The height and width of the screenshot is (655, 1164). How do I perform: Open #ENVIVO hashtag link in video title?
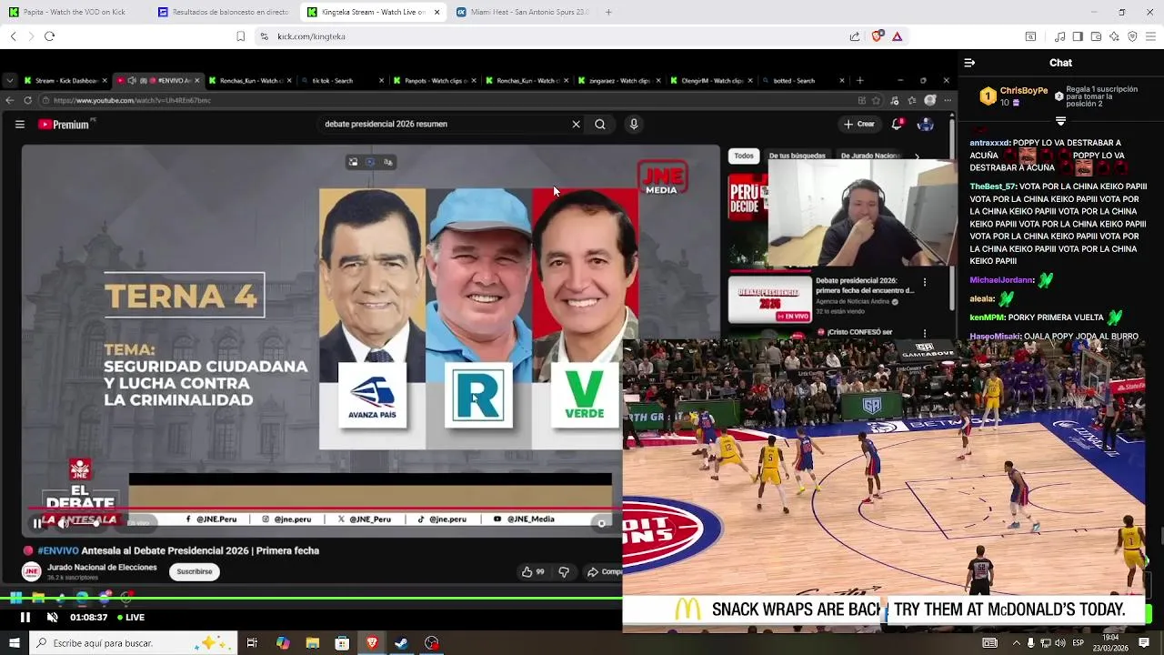pyautogui.click(x=57, y=550)
